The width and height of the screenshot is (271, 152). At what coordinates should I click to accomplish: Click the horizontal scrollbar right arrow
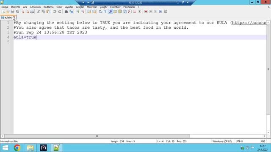click(x=265, y=136)
